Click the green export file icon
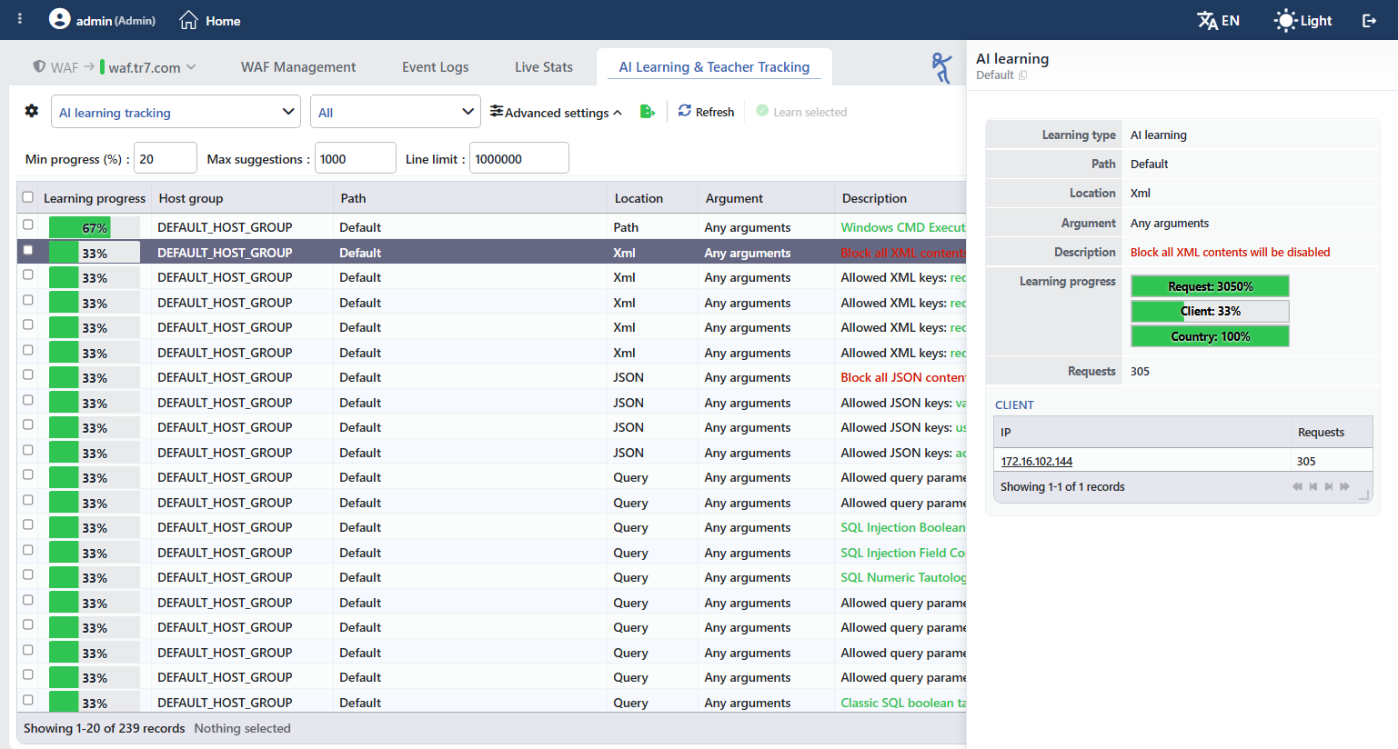Image resolution: width=1398 pixels, height=749 pixels. coord(647,111)
